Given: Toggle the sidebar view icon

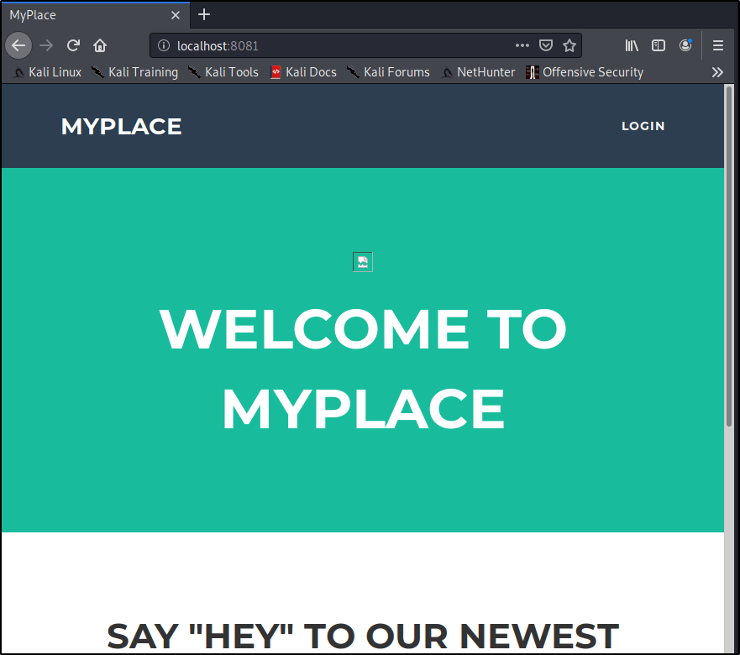Looking at the screenshot, I should point(659,45).
